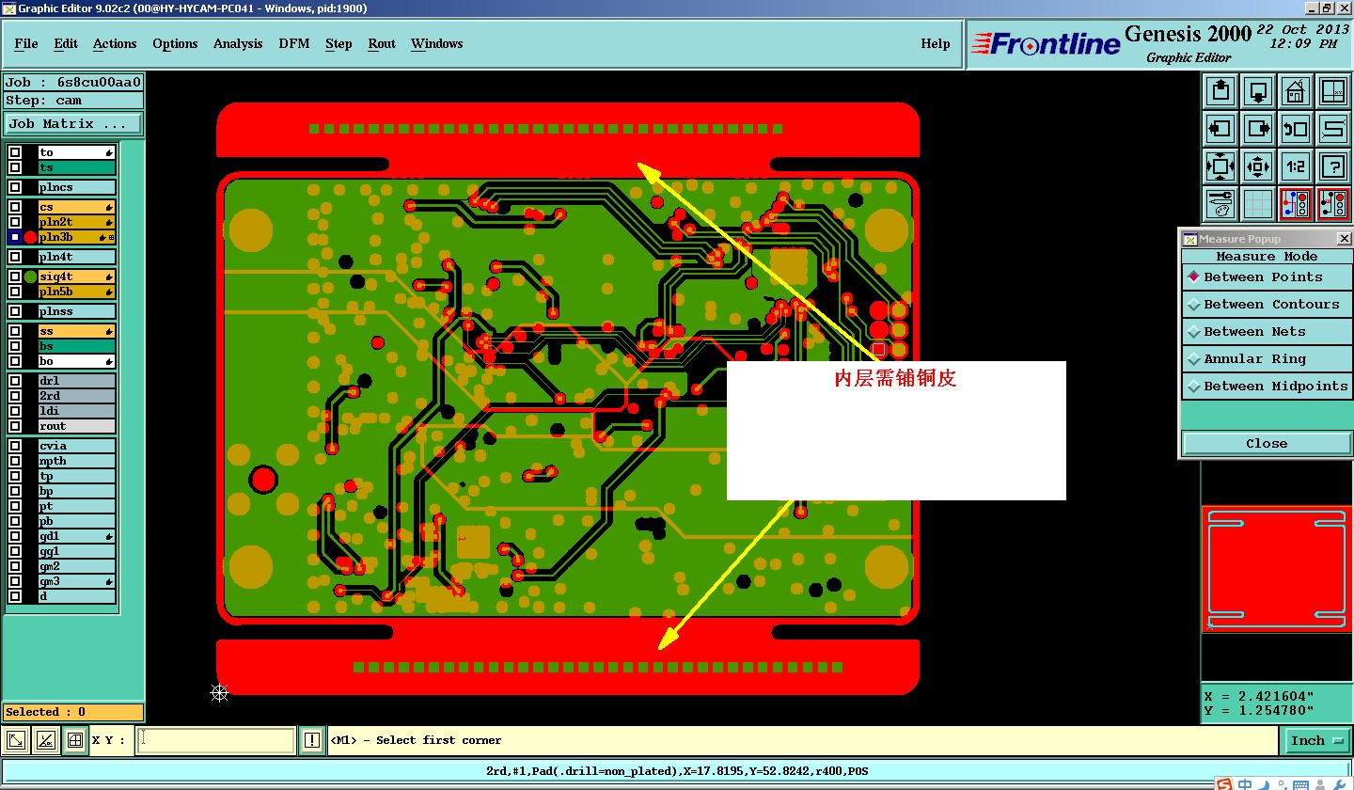The image size is (1354, 790).
Task: Click the angle coordinate mode icon
Action: 45,741
